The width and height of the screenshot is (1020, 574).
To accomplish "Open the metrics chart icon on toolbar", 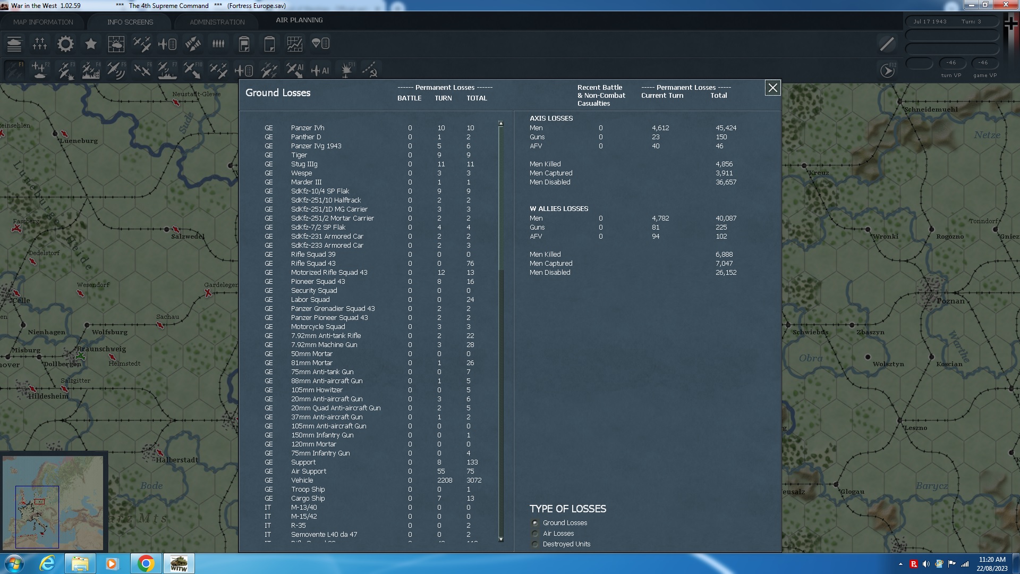I will click(294, 44).
